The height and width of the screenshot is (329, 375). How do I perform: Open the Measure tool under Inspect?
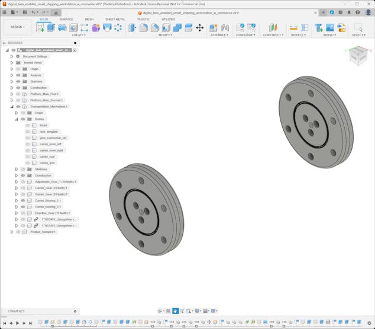[293, 28]
